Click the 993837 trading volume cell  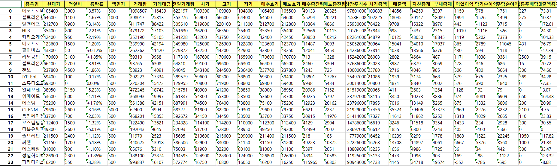[x=140, y=162]
